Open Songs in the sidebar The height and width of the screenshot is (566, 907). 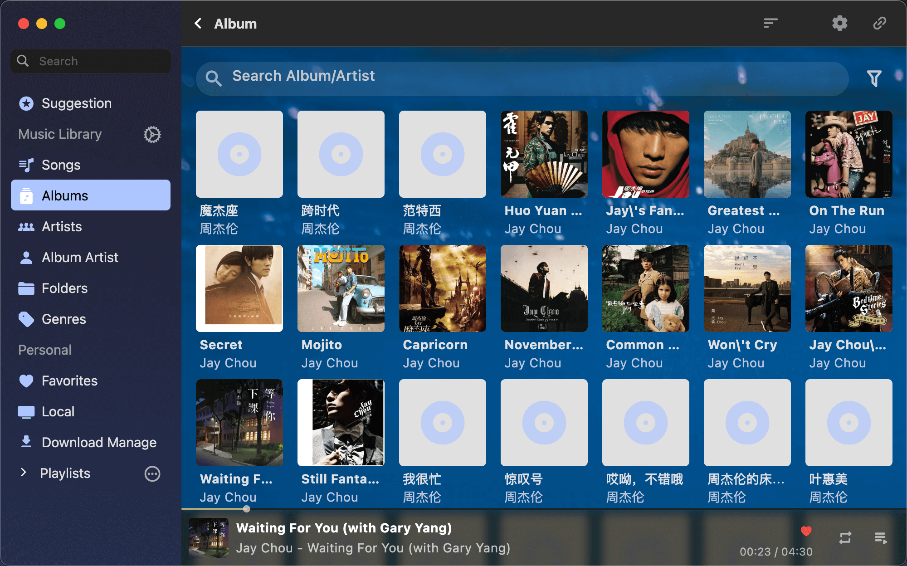pyautogui.click(x=91, y=165)
